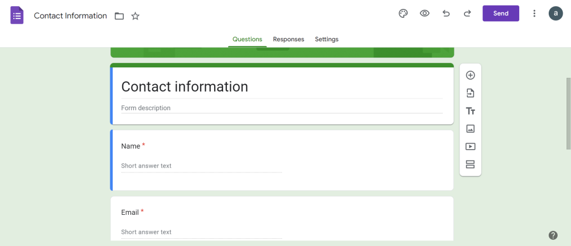The height and width of the screenshot is (246, 571).
Task: Open the Settings tab
Action: pos(327,40)
